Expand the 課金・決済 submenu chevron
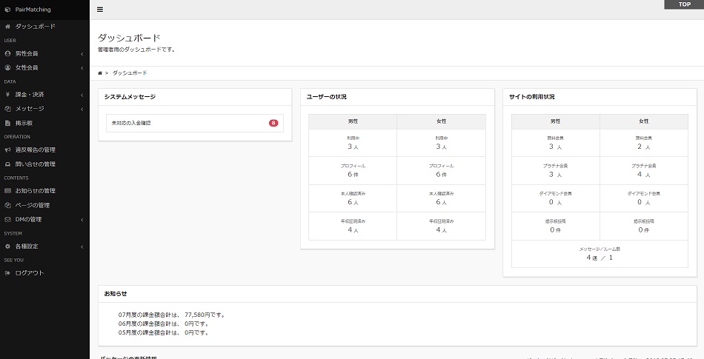The height and width of the screenshot is (359, 704). [82, 95]
